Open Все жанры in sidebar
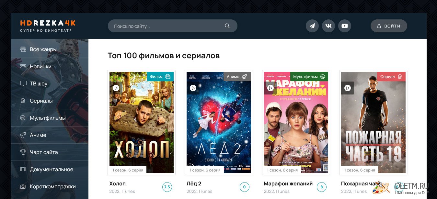Screen dimensions: 437x199 (x=50, y=49)
